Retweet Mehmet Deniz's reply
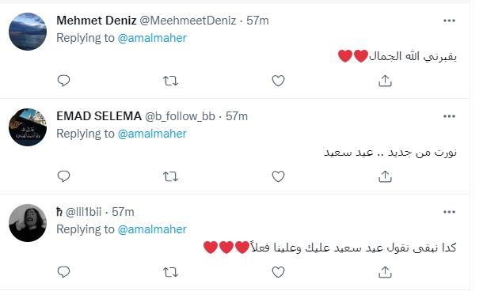This screenshot has width=483, height=291. (170, 81)
